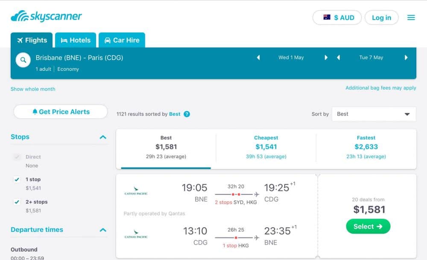Select the Cheapest $1,541 results tab
The height and width of the screenshot is (260, 427).
[x=266, y=148]
